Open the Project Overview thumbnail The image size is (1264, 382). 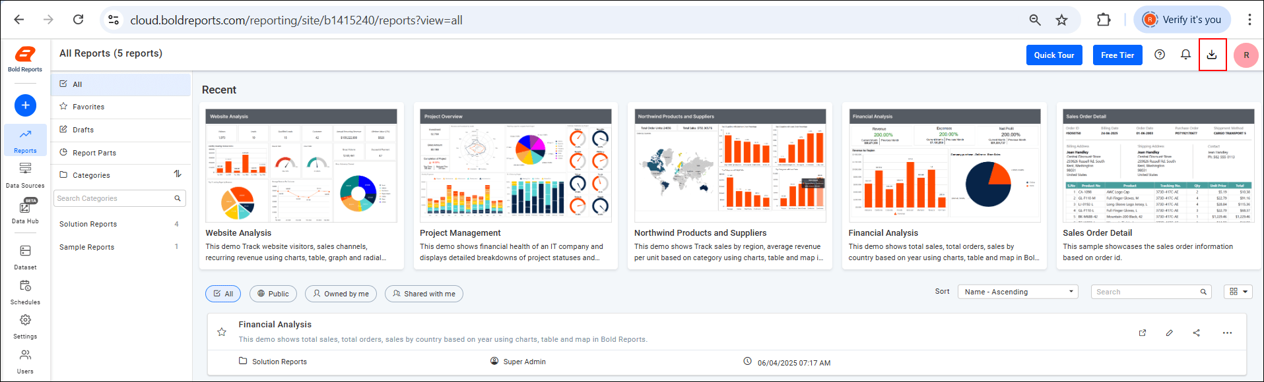(x=516, y=166)
